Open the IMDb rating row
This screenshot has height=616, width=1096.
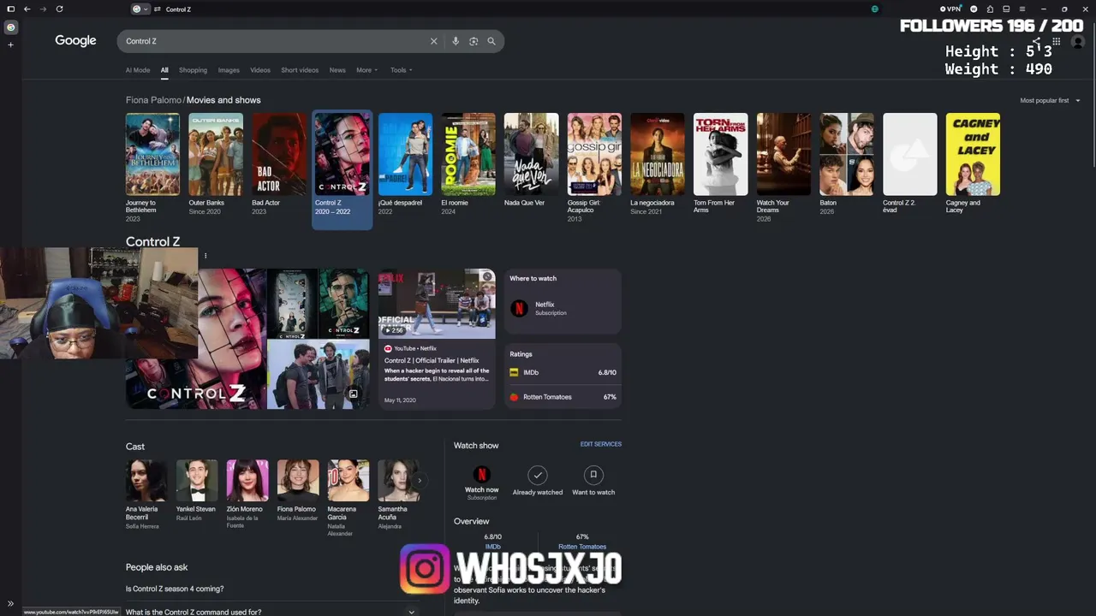coord(563,372)
